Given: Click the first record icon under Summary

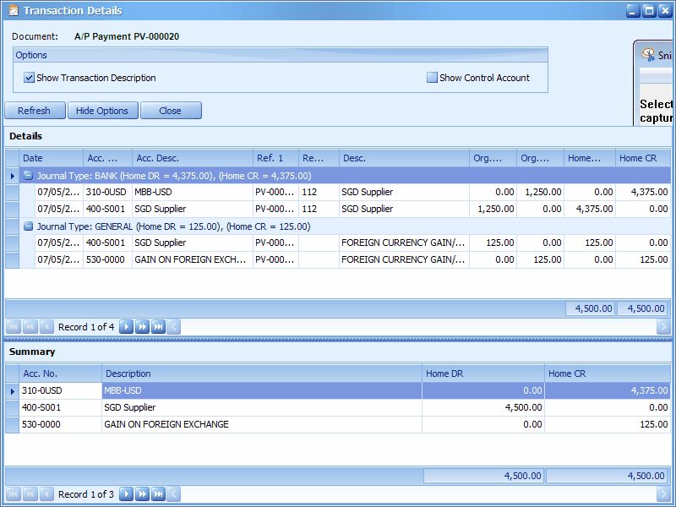Looking at the screenshot, I should [x=12, y=494].
